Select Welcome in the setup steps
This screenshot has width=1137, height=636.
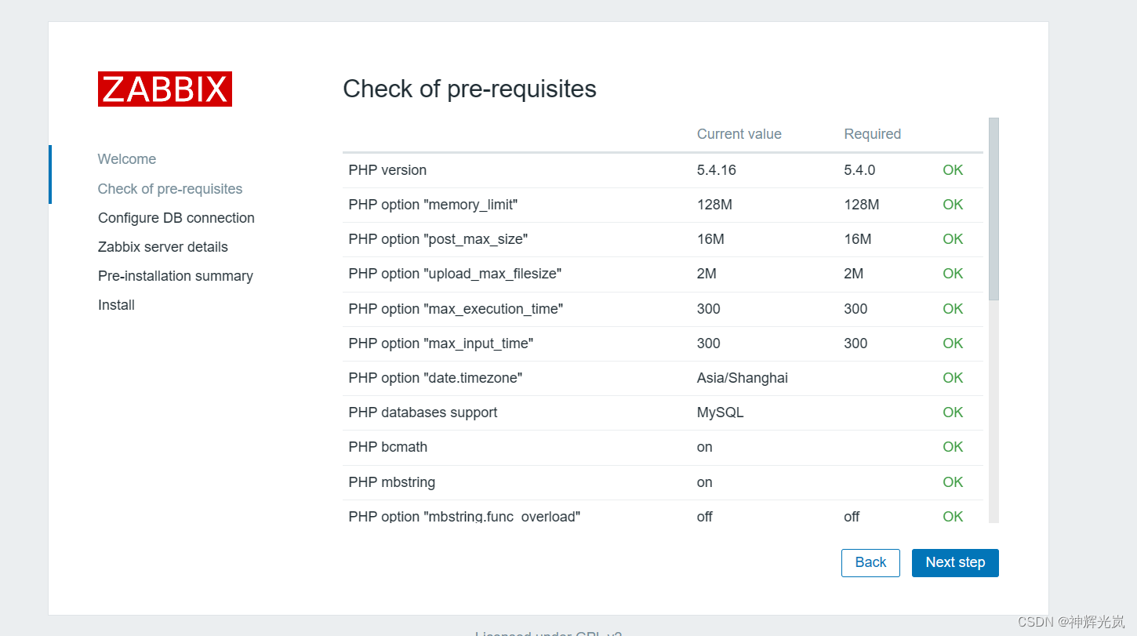point(127,159)
